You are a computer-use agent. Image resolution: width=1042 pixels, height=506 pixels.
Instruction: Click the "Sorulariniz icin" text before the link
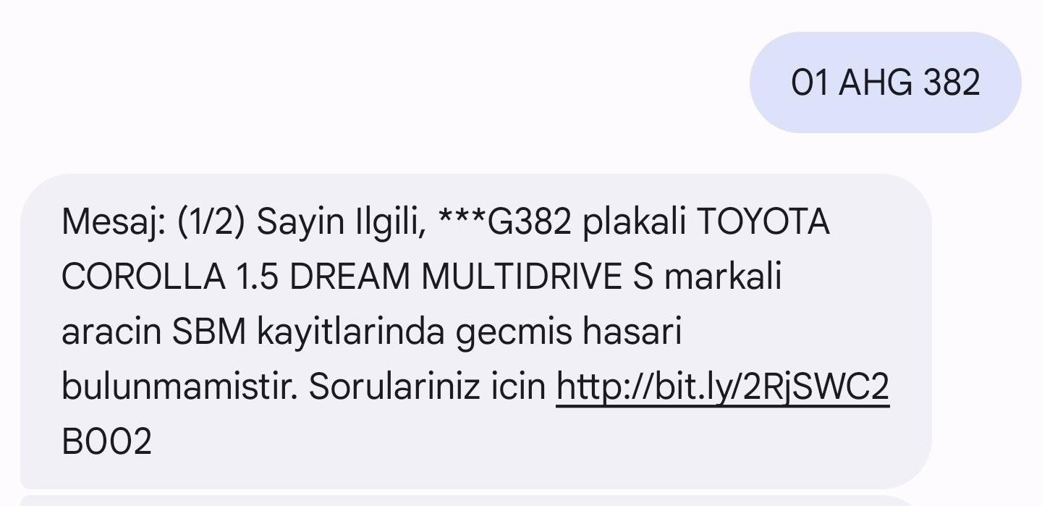427,387
